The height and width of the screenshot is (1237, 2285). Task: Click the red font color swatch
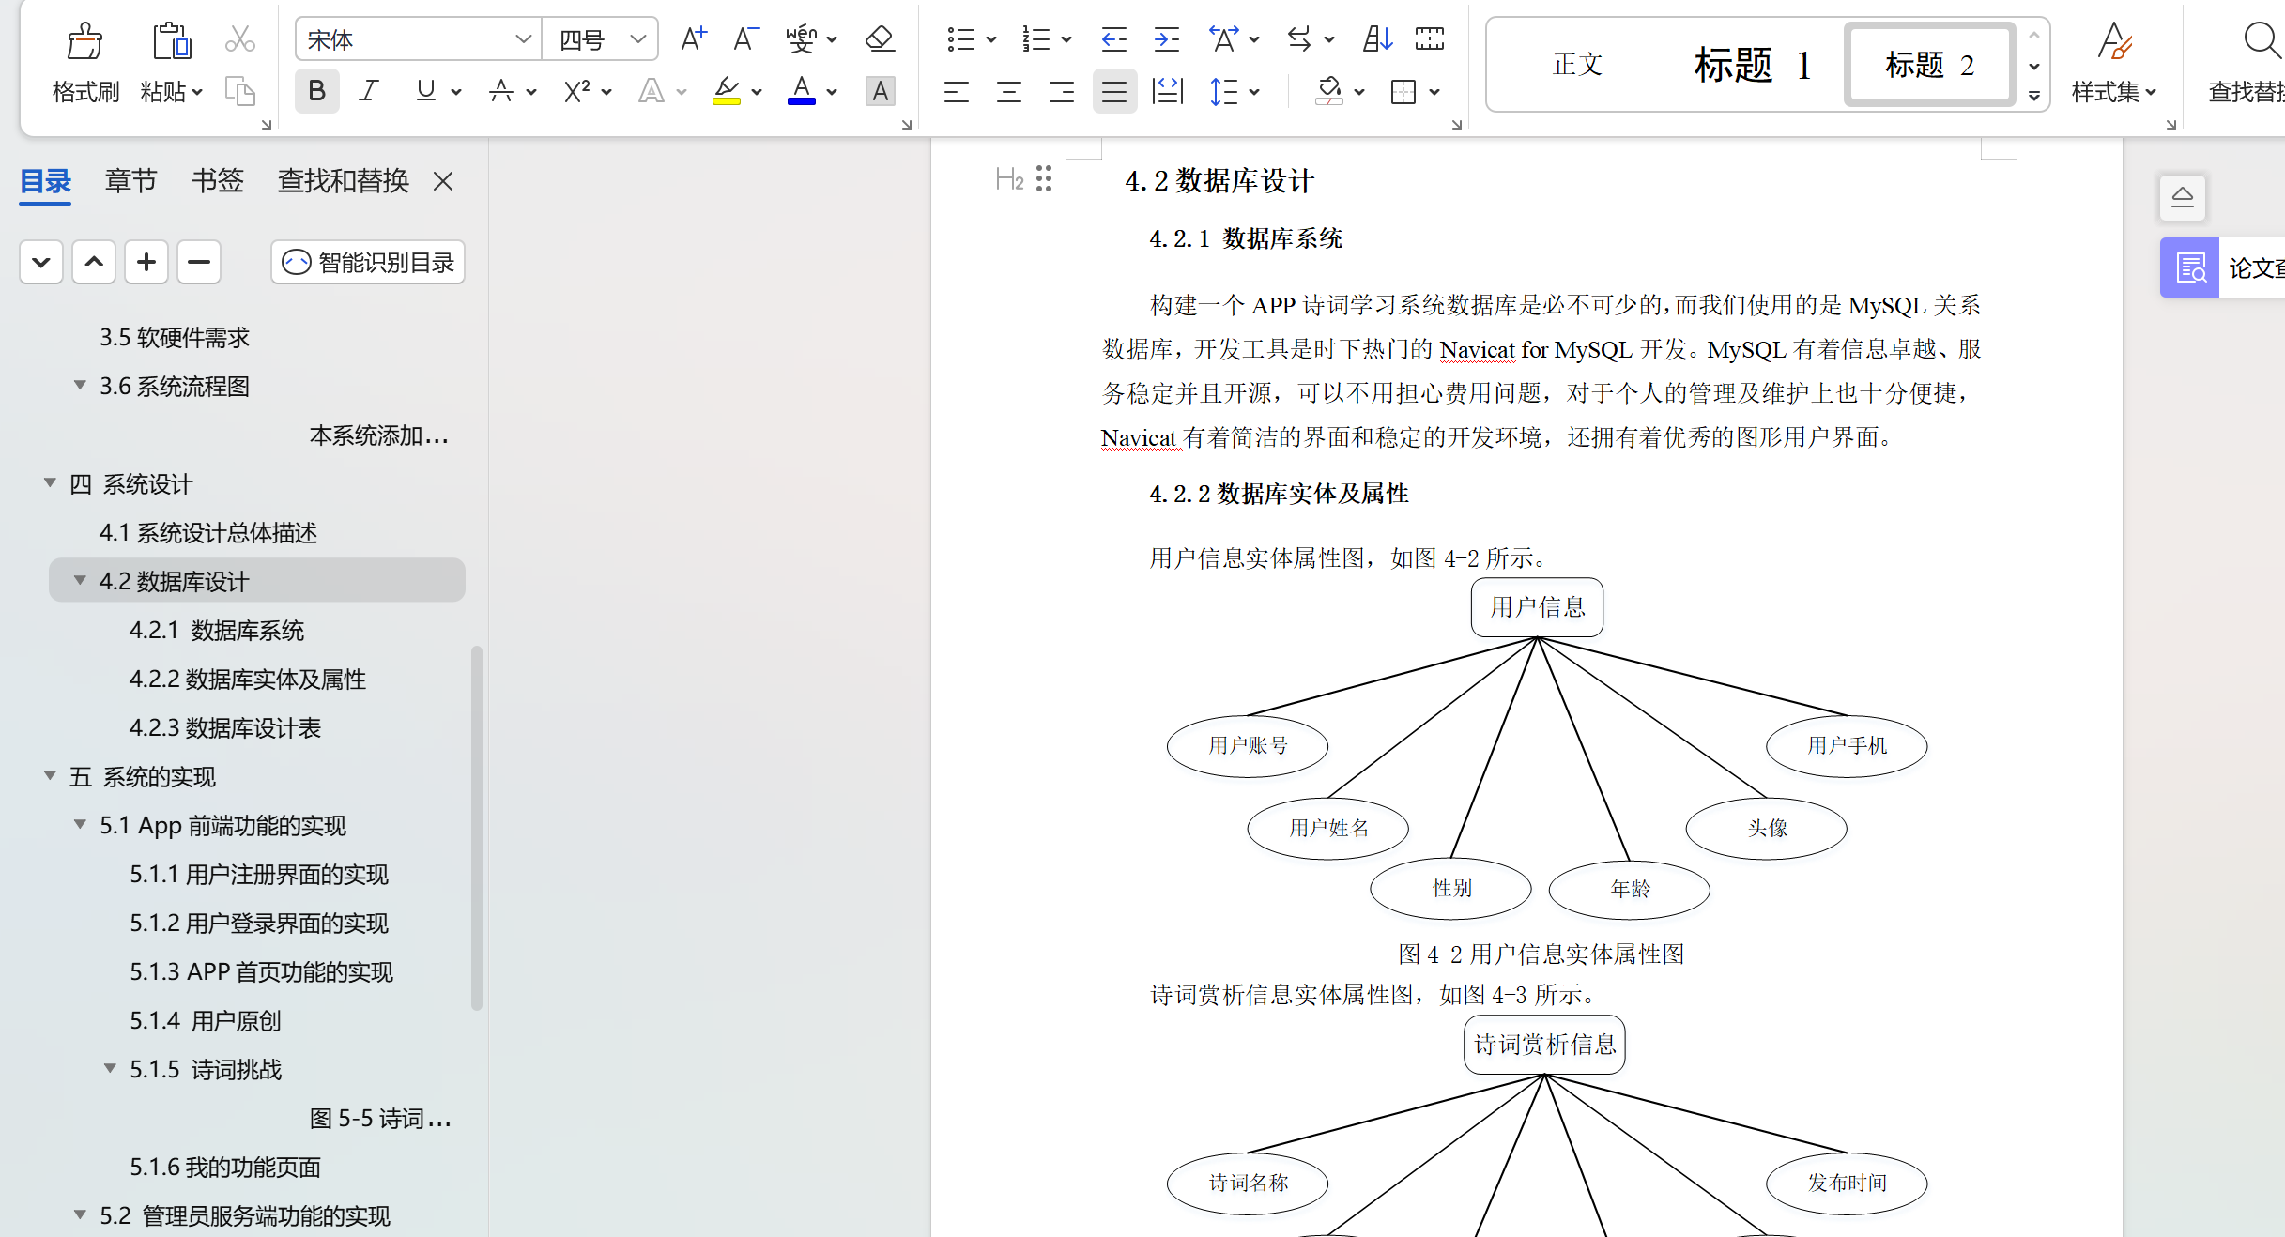800,91
